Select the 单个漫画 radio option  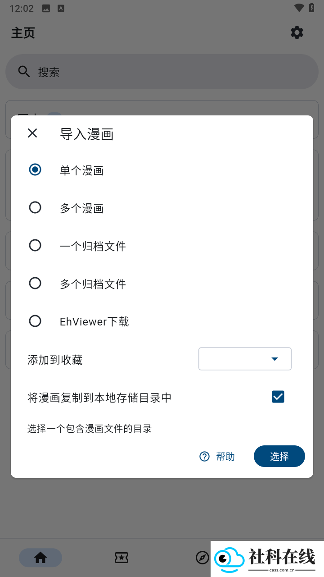[35, 169]
